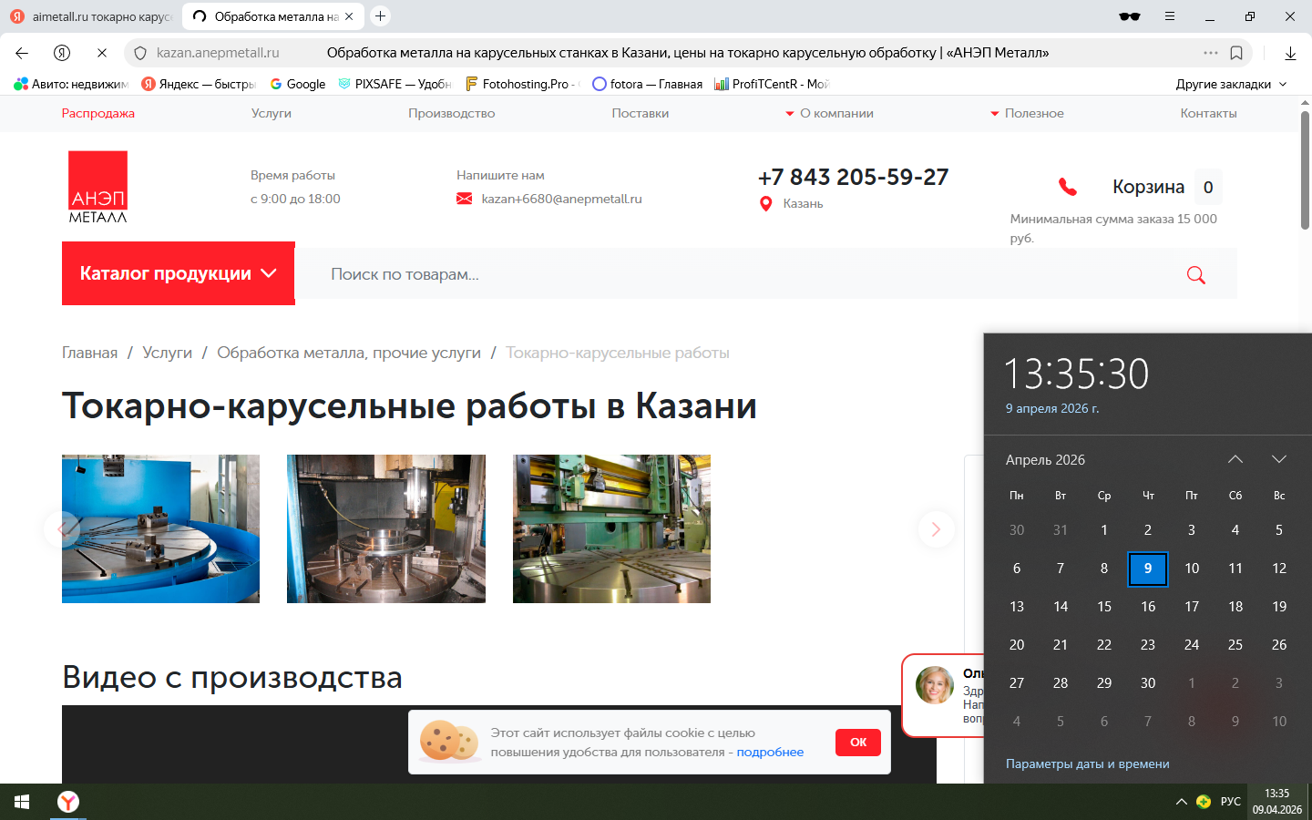Bookmark this page with the bookmark icon
Viewport: 1312px width, 820px height.
point(1236,53)
